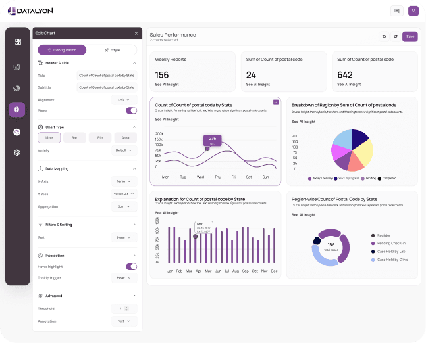Click the bar chart Mar tooltip marker

click(196, 237)
